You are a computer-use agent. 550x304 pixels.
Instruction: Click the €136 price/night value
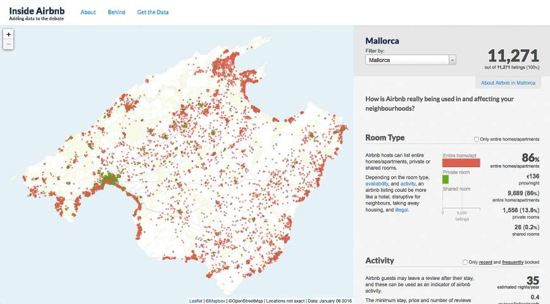(532, 176)
